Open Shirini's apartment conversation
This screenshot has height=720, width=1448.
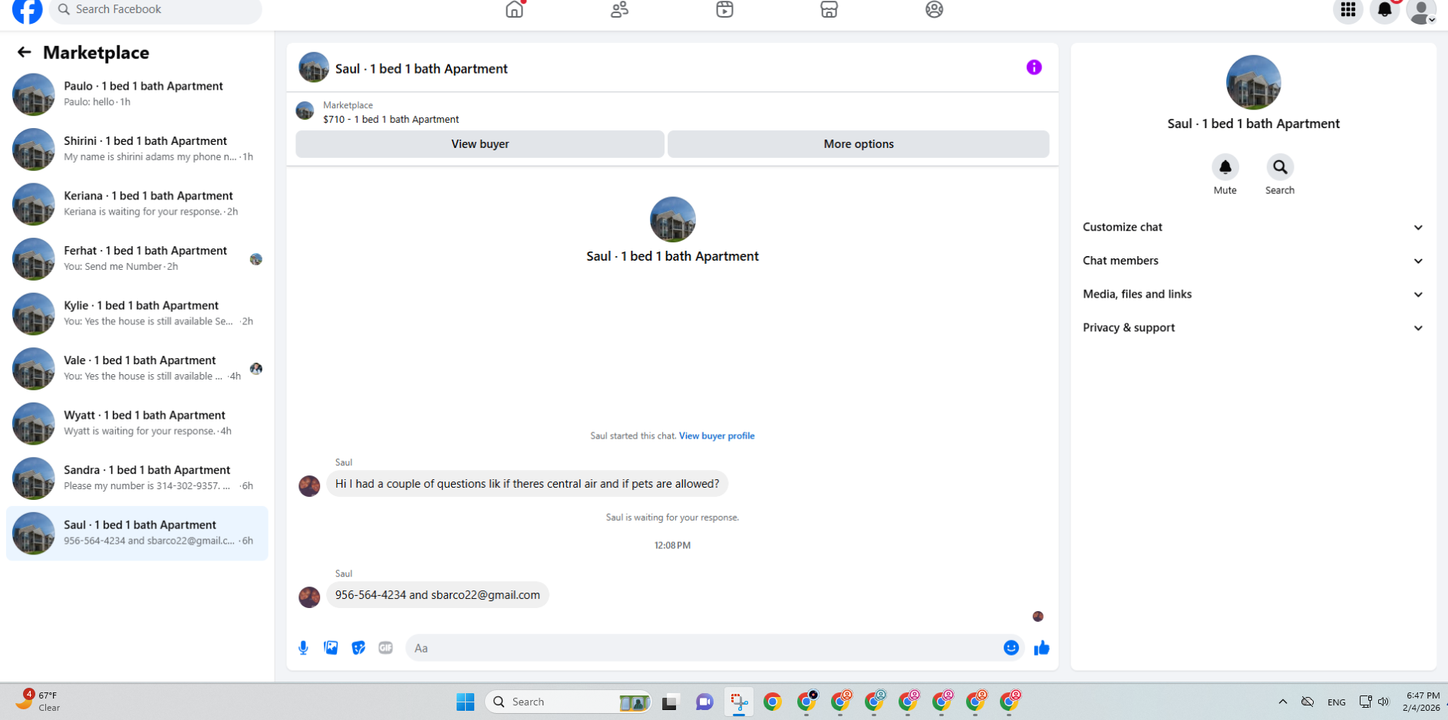tap(137, 149)
